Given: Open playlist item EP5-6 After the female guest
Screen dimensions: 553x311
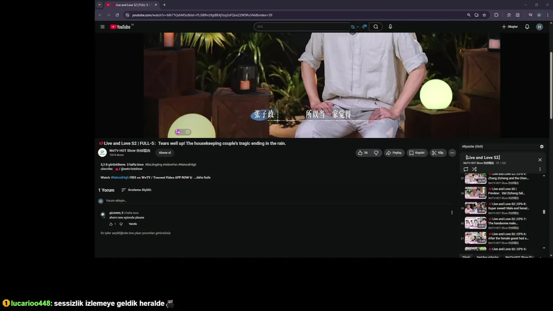Looking at the screenshot, I should pos(501,238).
